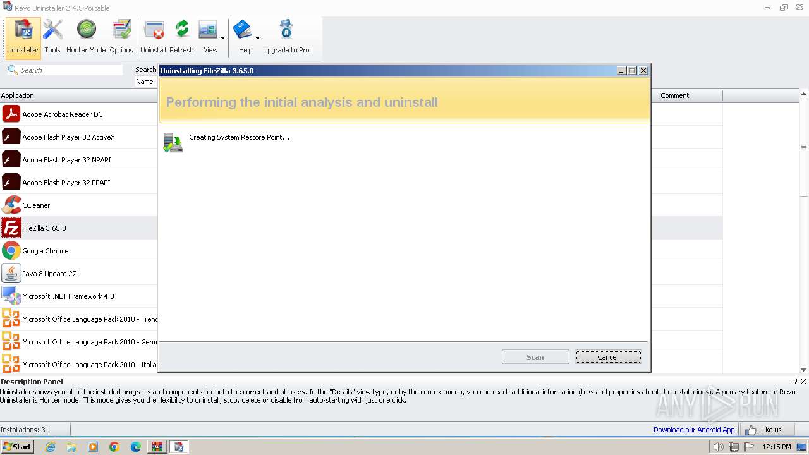
Task: Click the system restore point icon
Action: (173, 142)
